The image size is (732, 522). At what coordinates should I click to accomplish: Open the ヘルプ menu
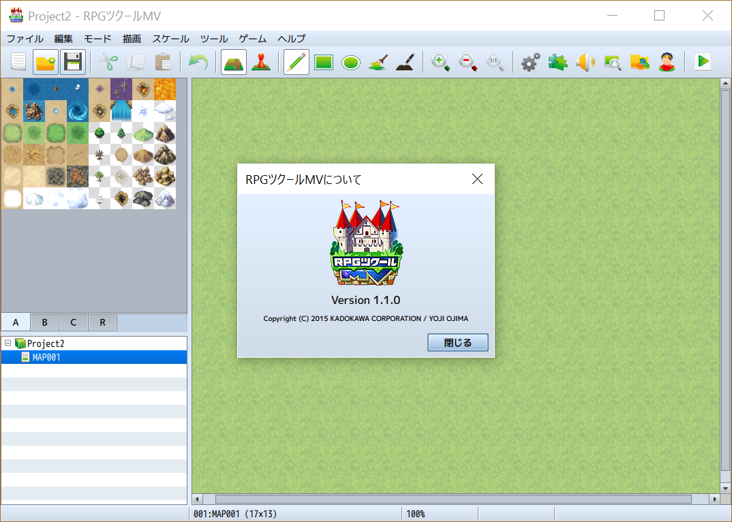(292, 39)
